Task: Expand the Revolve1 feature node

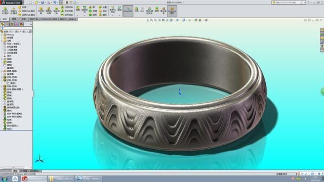Action: [x=2, y=59]
